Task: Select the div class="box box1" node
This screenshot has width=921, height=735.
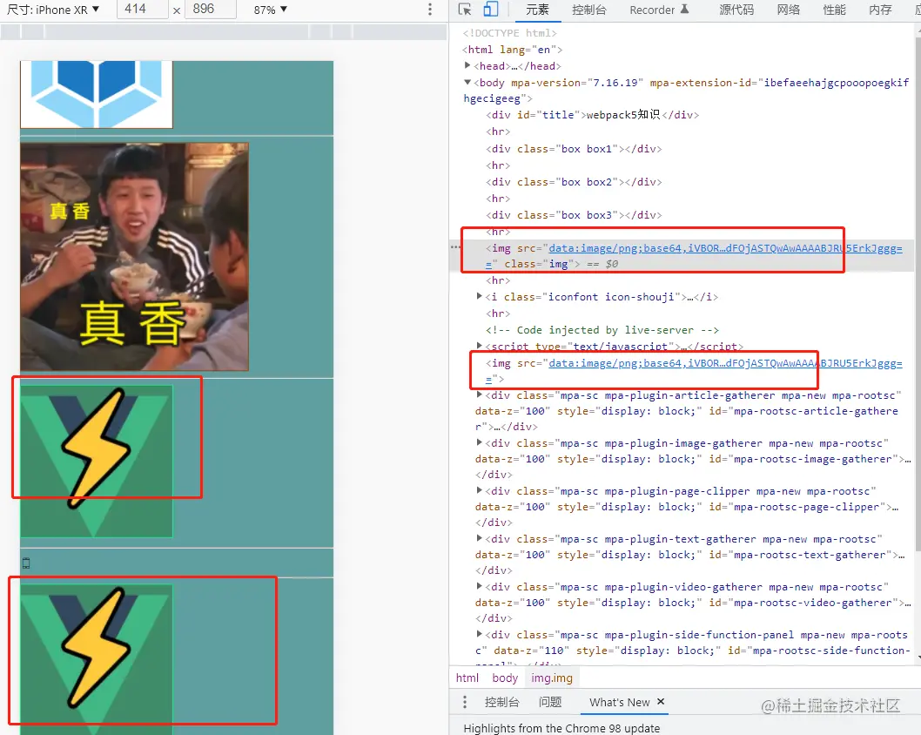Action: (x=574, y=149)
